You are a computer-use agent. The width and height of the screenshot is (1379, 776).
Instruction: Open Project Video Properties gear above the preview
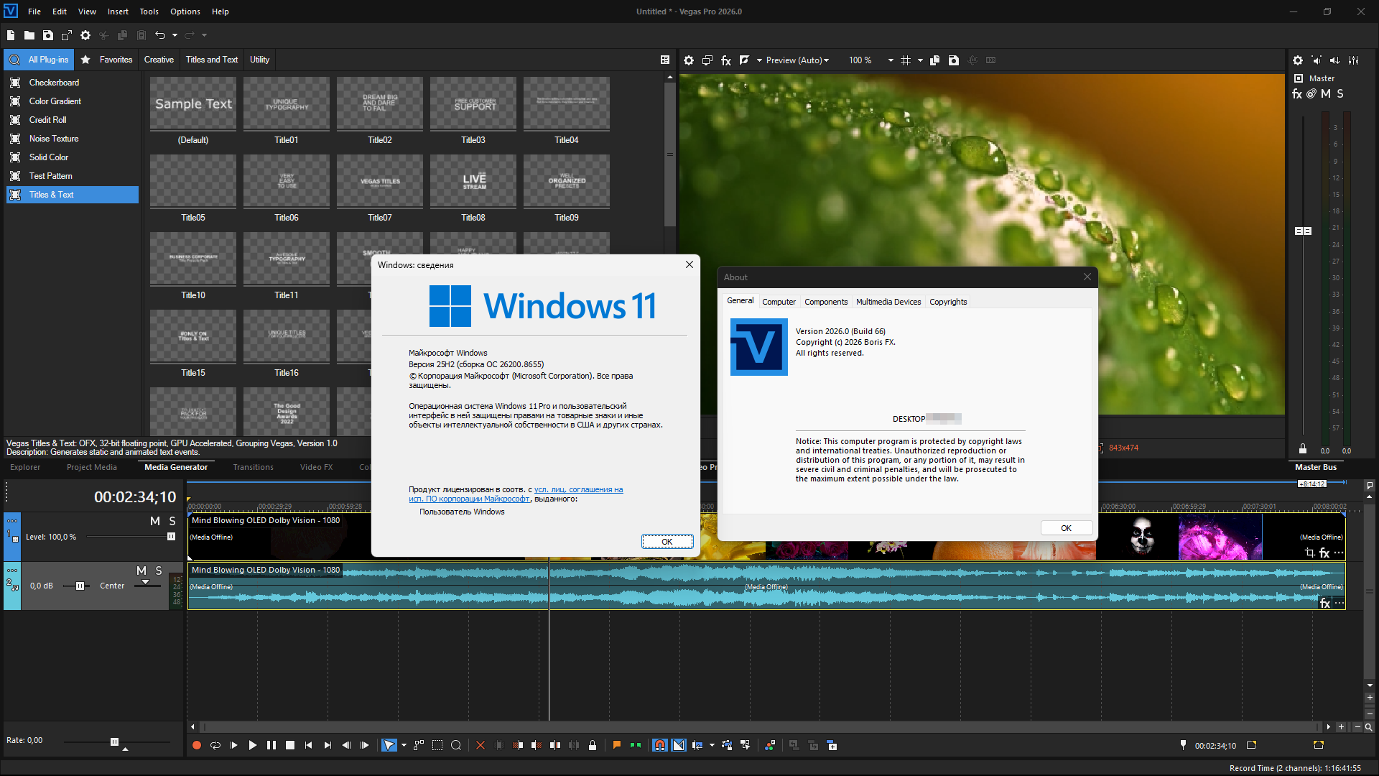pos(689,60)
